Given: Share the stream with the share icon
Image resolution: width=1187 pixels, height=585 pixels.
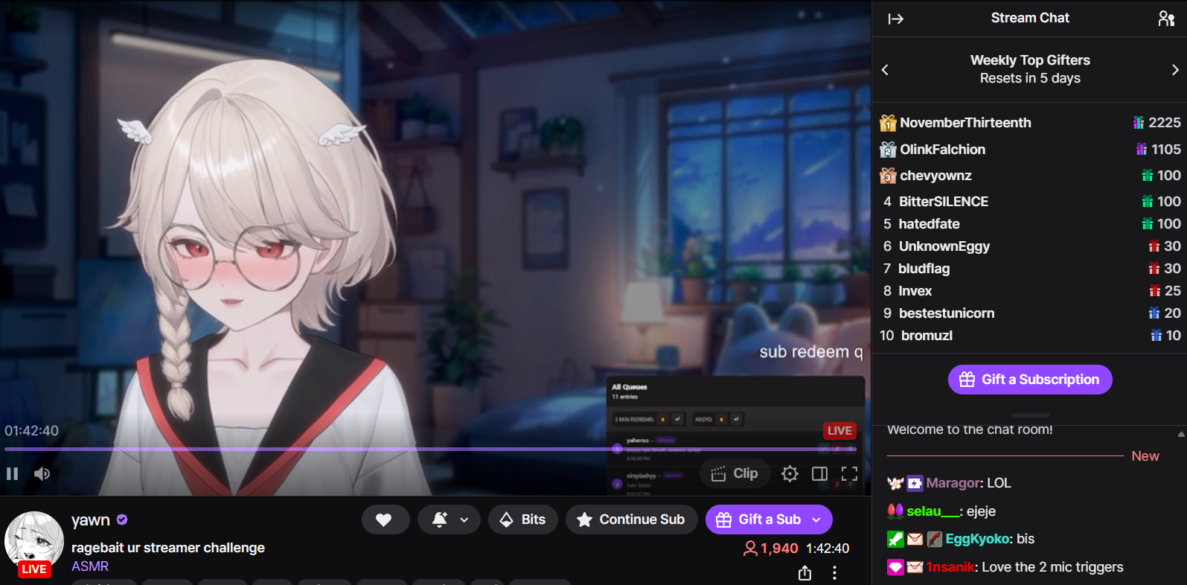Looking at the screenshot, I should [x=804, y=573].
